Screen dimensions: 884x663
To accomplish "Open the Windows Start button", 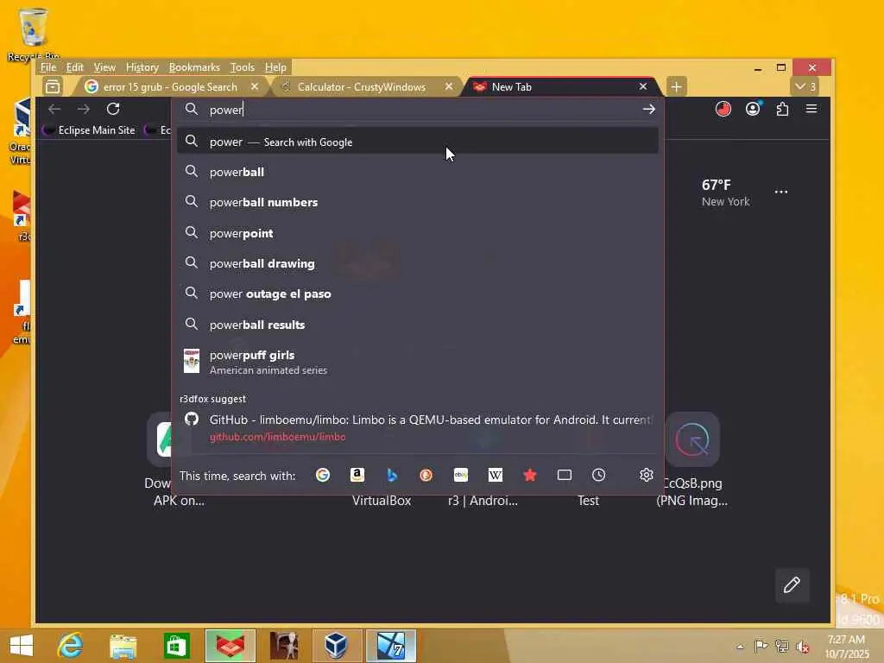I will tap(22, 646).
